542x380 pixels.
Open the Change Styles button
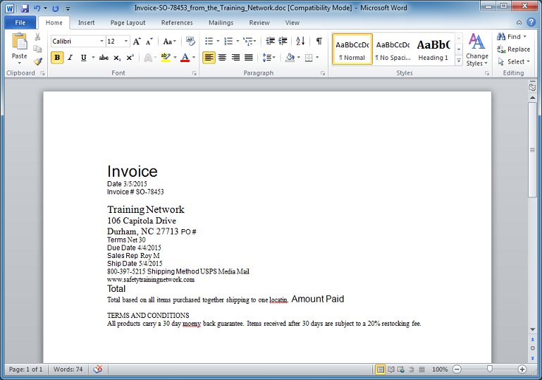(477, 49)
